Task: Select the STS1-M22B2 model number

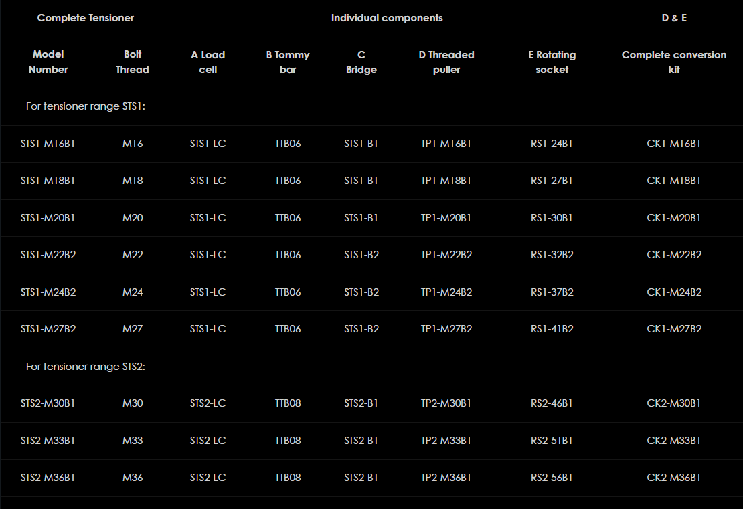Action: coord(48,255)
